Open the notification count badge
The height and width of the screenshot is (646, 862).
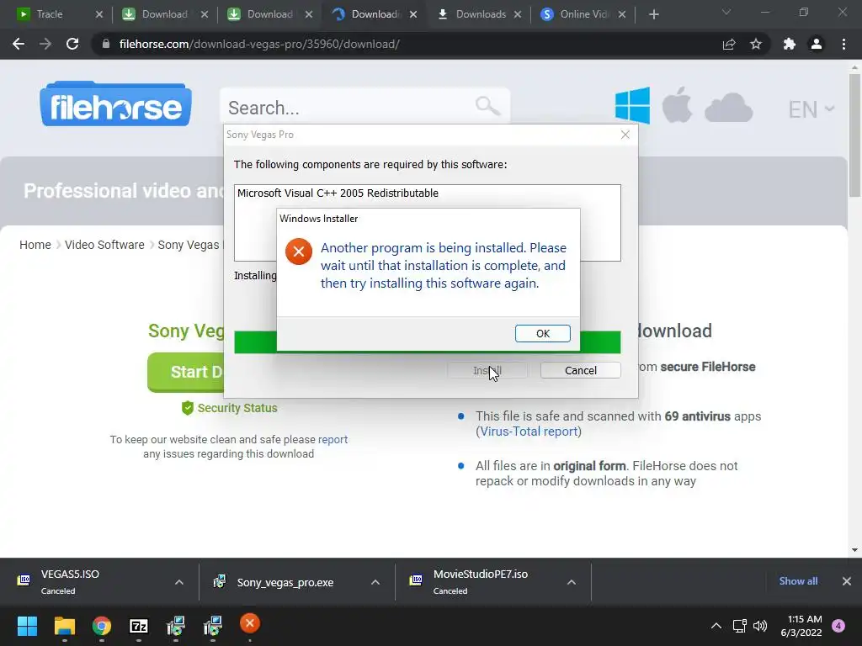(838, 626)
